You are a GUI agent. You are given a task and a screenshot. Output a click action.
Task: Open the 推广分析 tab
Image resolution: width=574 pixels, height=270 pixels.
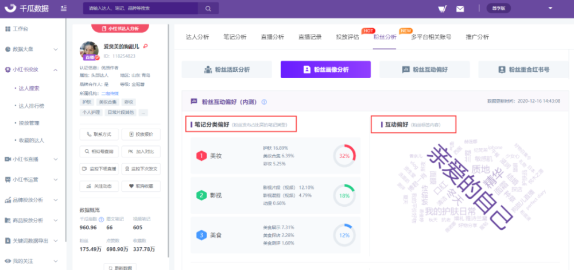pyautogui.click(x=477, y=37)
